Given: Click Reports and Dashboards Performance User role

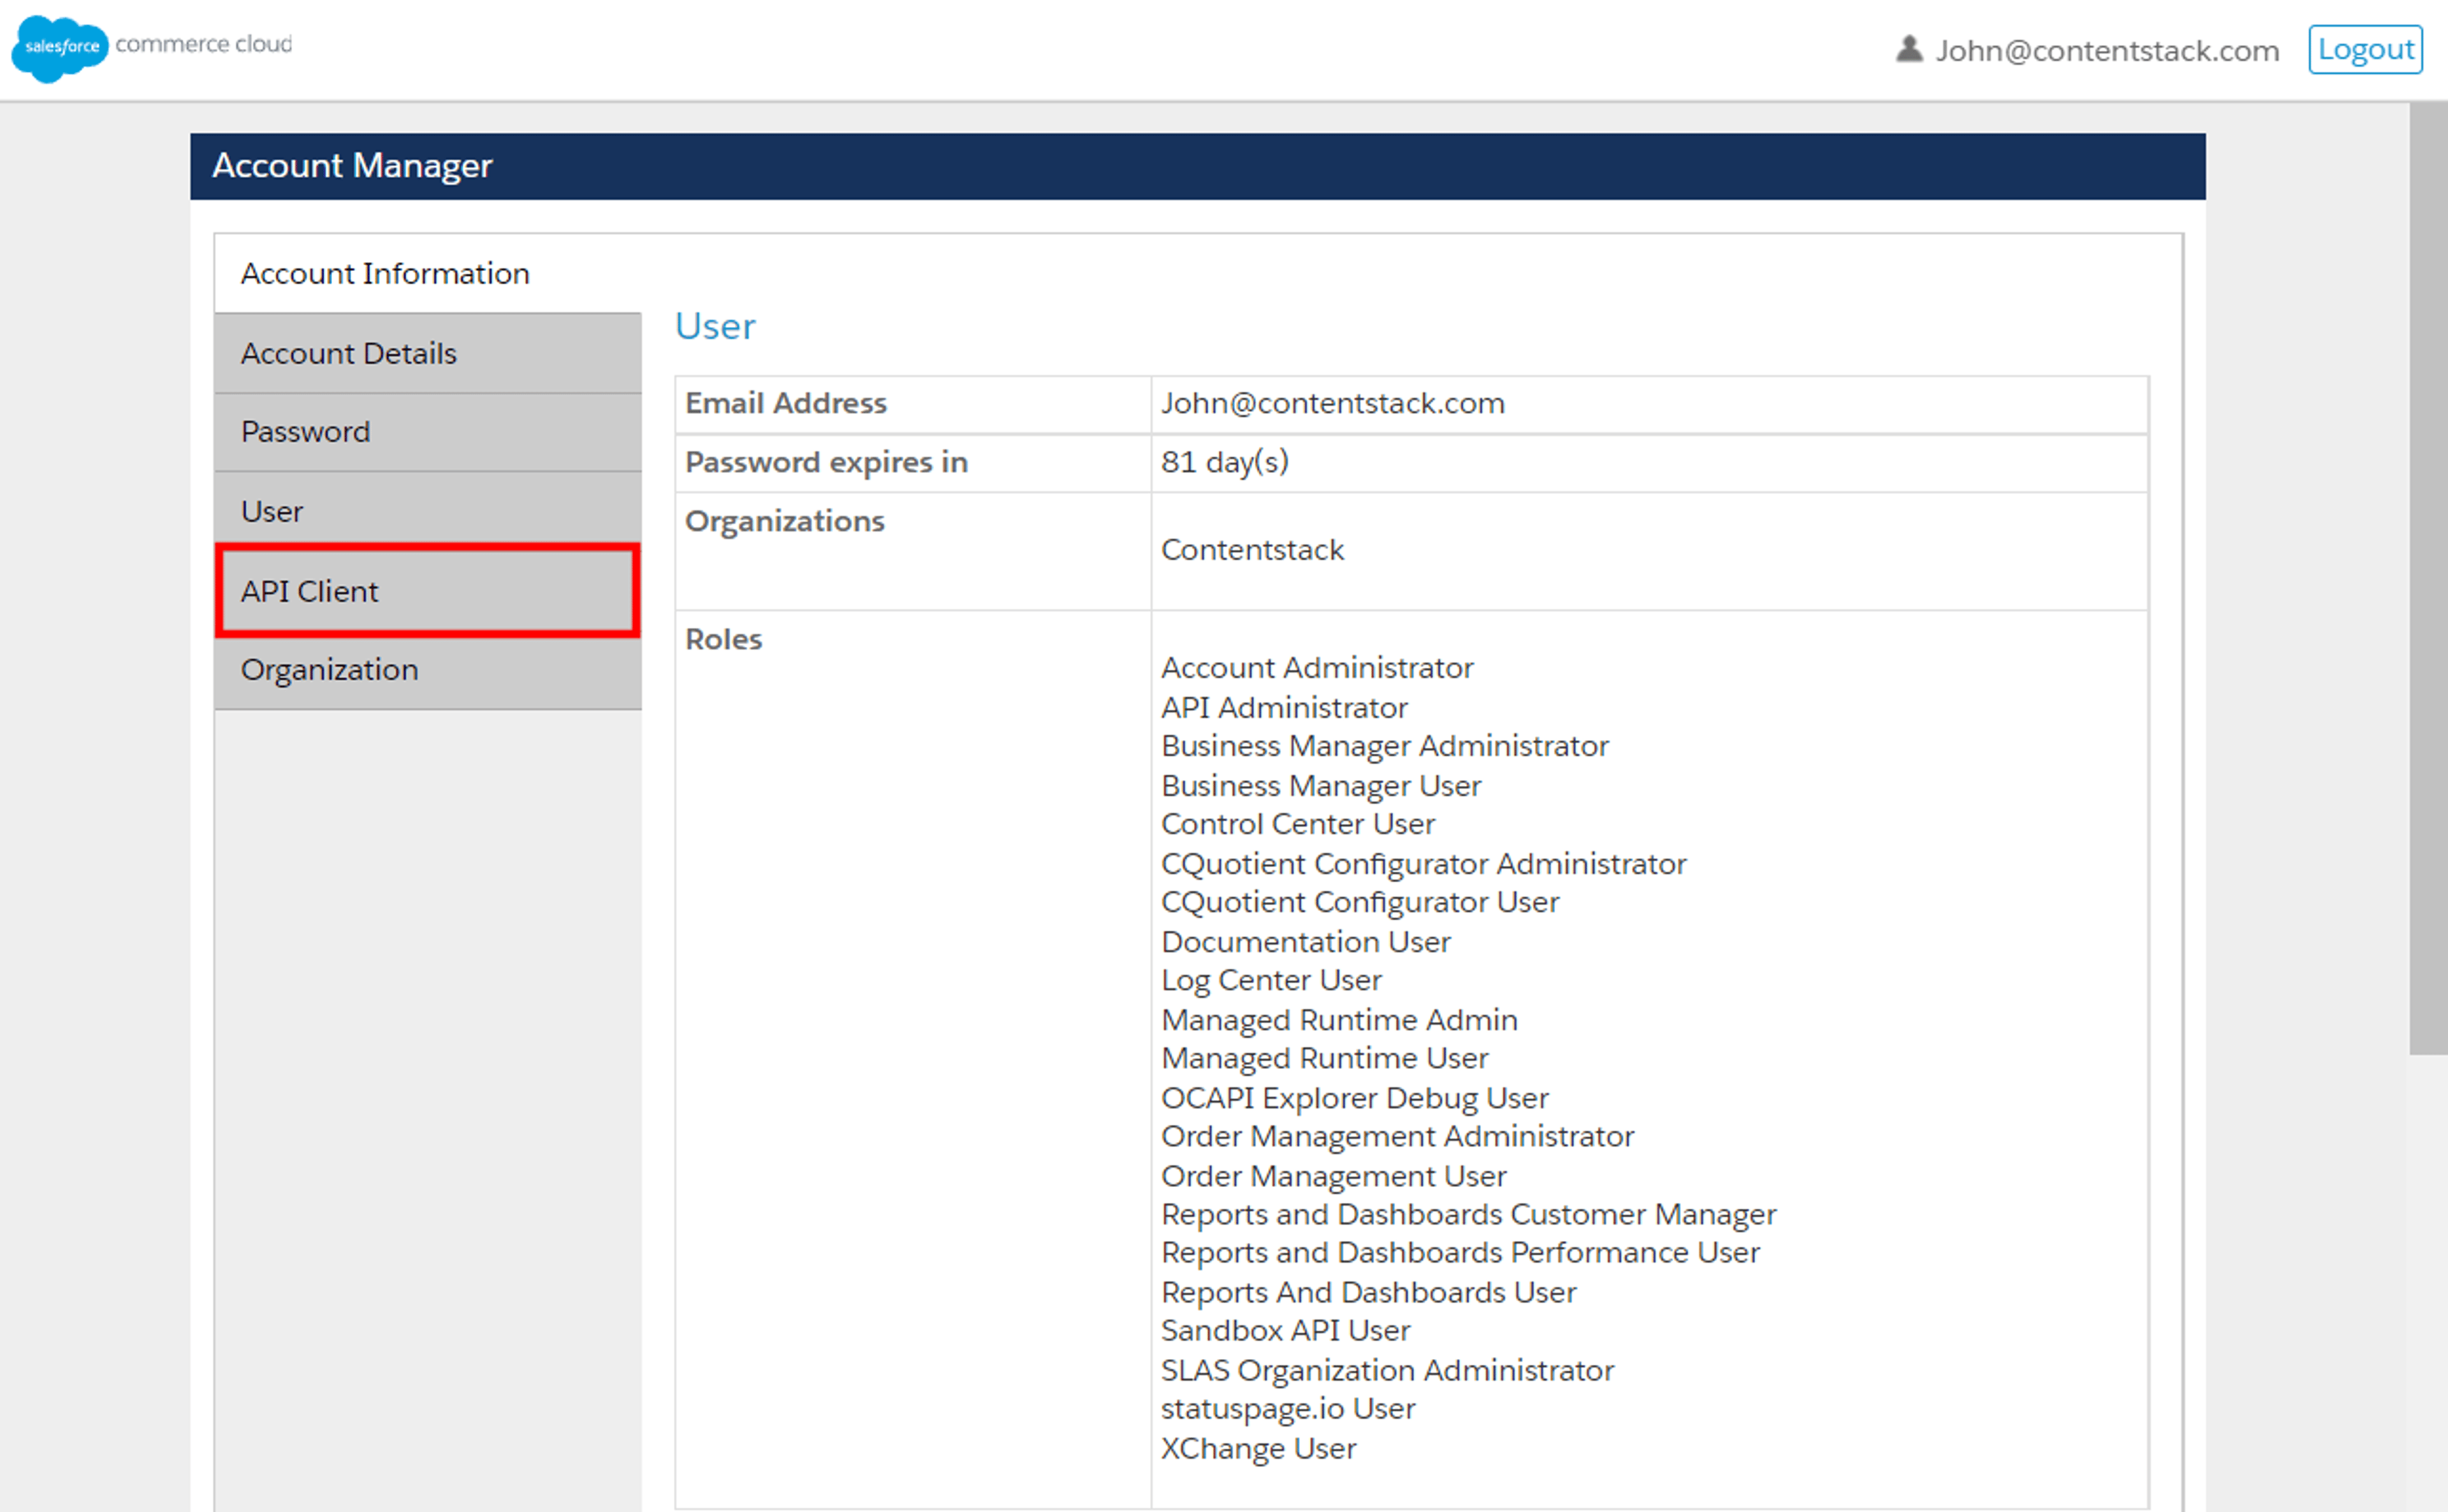Looking at the screenshot, I should (1461, 1253).
